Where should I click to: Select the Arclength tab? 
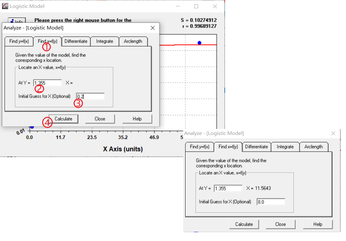133,41
